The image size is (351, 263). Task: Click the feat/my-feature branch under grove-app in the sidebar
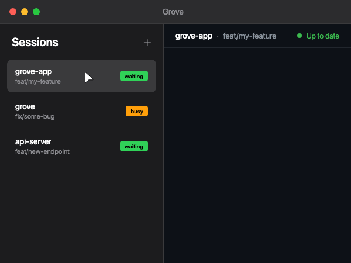coord(38,81)
